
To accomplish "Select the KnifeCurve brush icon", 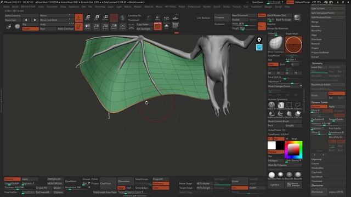I will coord(271,114).
